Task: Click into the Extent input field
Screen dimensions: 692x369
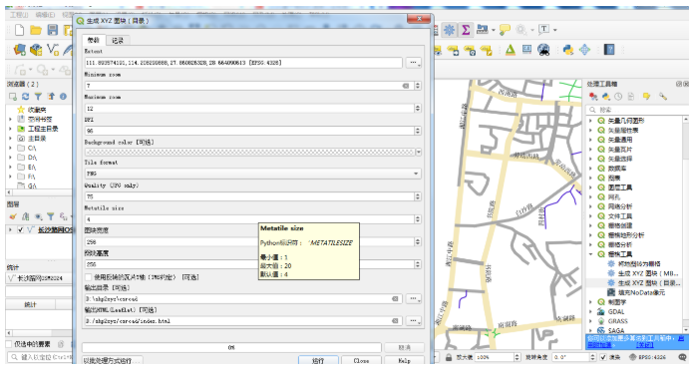Action: click(243, 63)
